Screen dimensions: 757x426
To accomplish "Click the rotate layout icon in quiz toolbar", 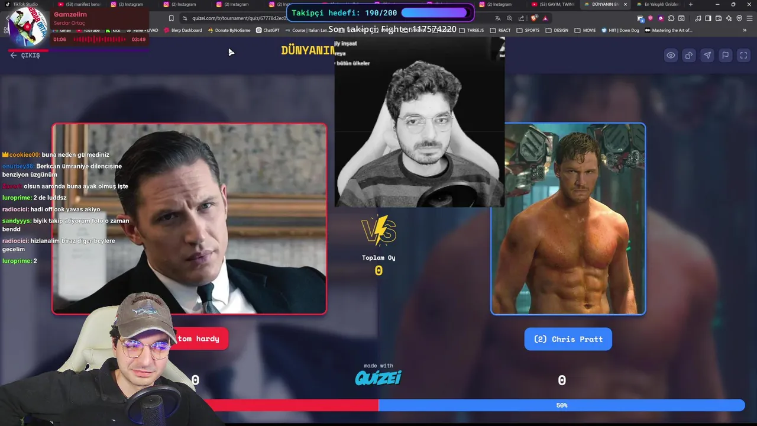I will [x=689, y=55].
